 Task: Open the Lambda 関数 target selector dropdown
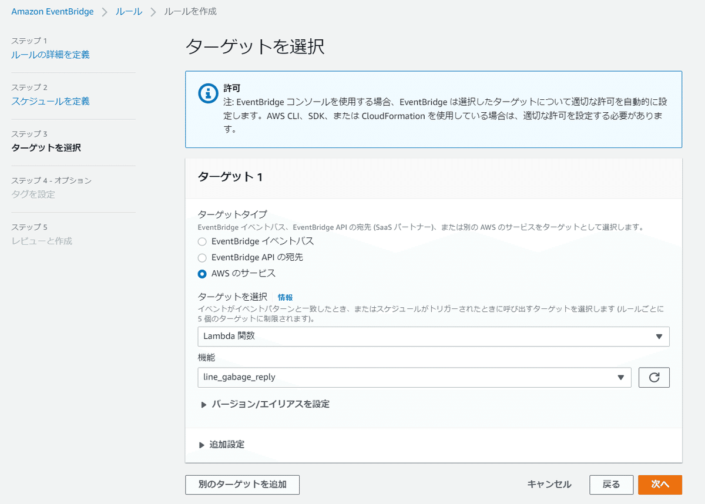tap(433, 337)
